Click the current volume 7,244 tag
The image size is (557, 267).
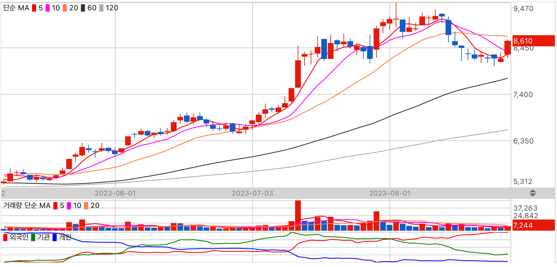(x=533, y=225)
